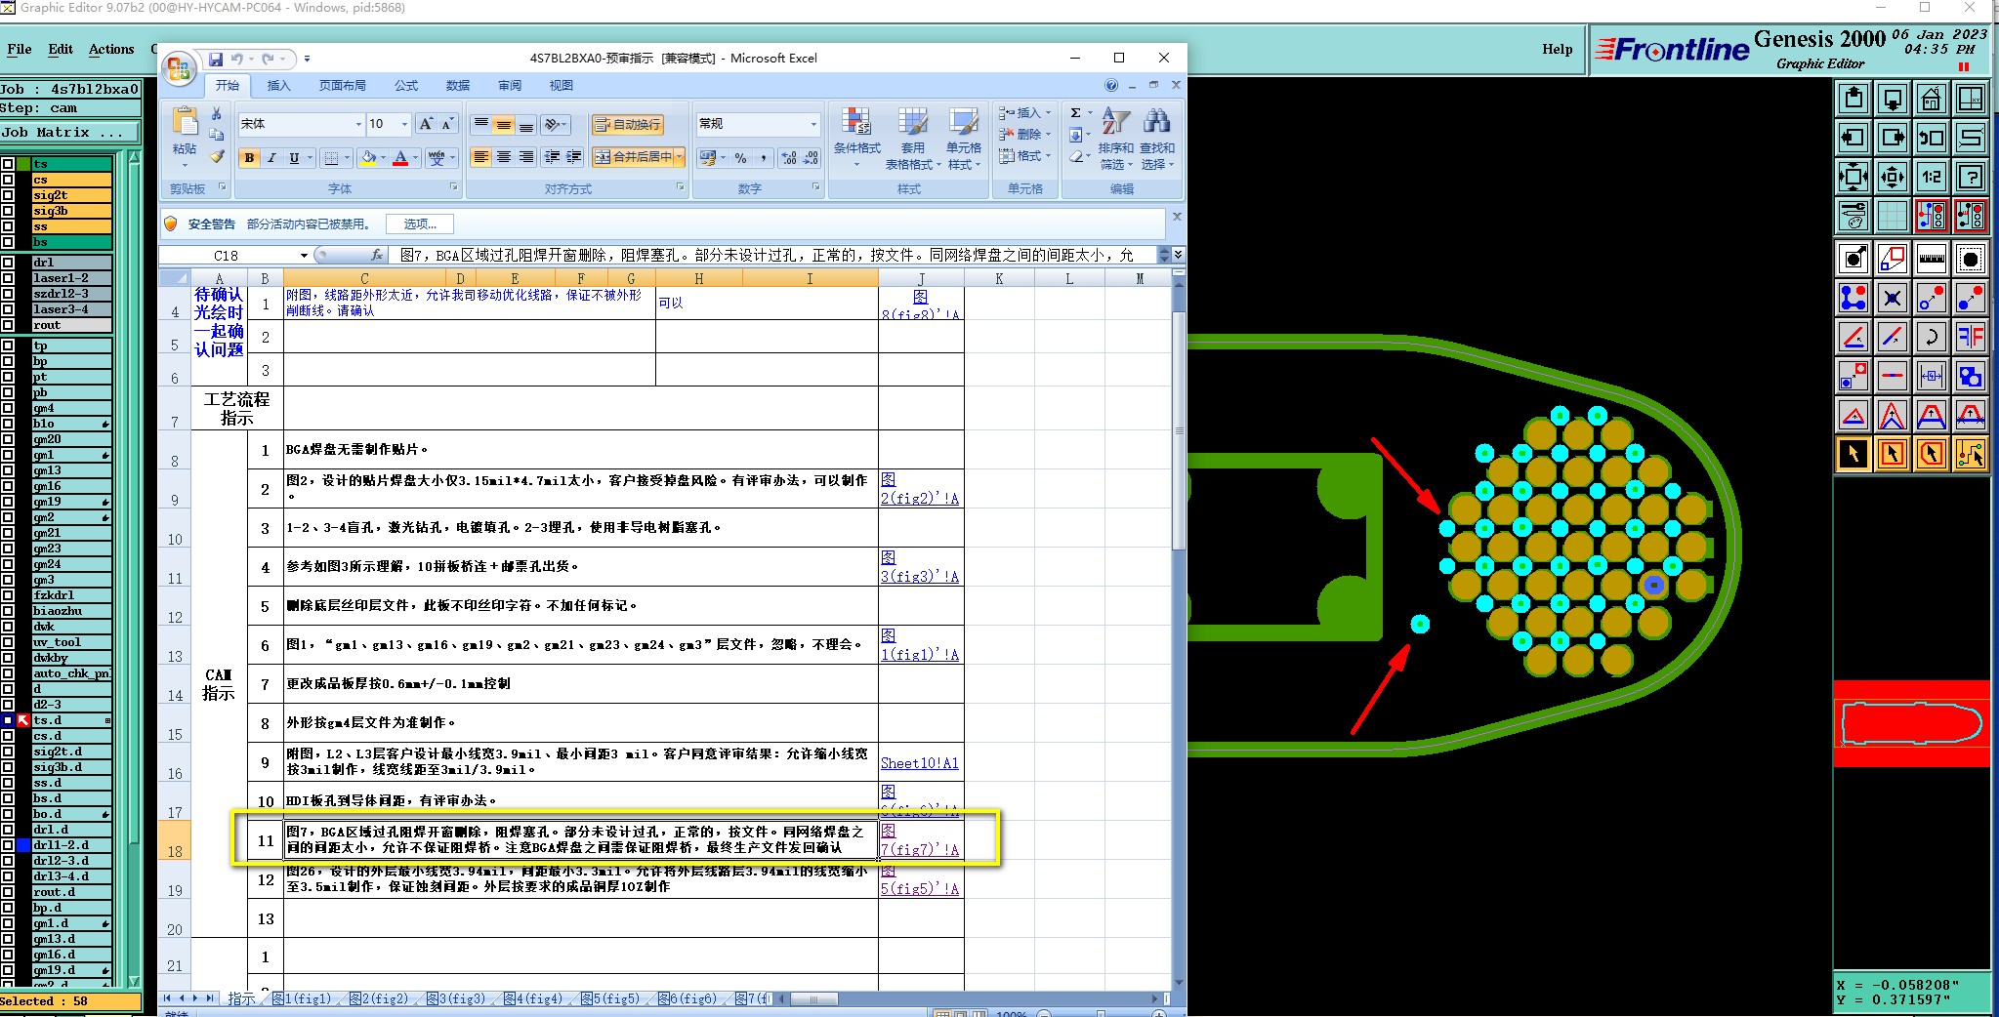1999x1017 pixels.
Task: Open the font size dropdown showing 10
Action: pyautogui.click(x=404, y=124)
